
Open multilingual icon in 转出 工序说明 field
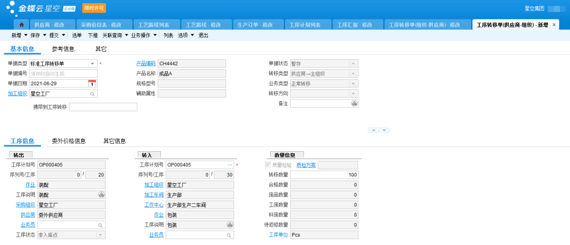click(101, 194)
